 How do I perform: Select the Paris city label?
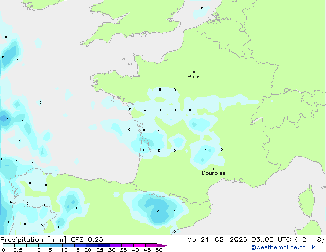coord(194,77)
